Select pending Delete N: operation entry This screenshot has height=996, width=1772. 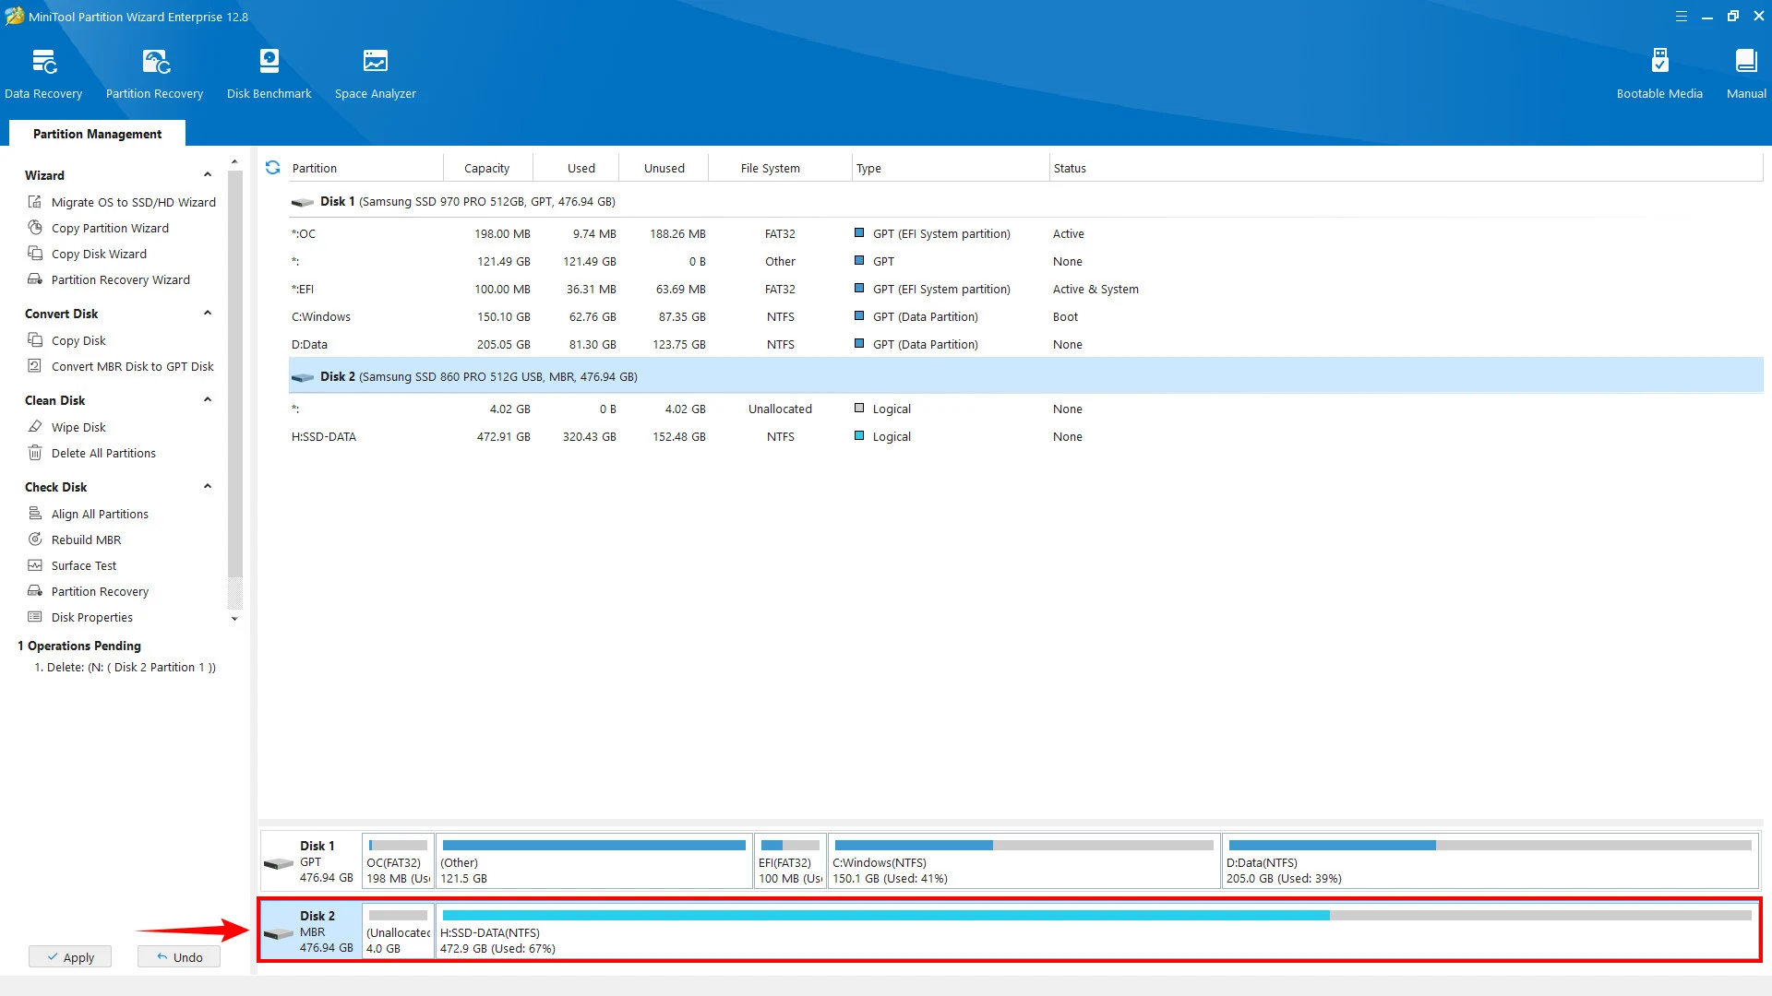(x=125, y=667)
